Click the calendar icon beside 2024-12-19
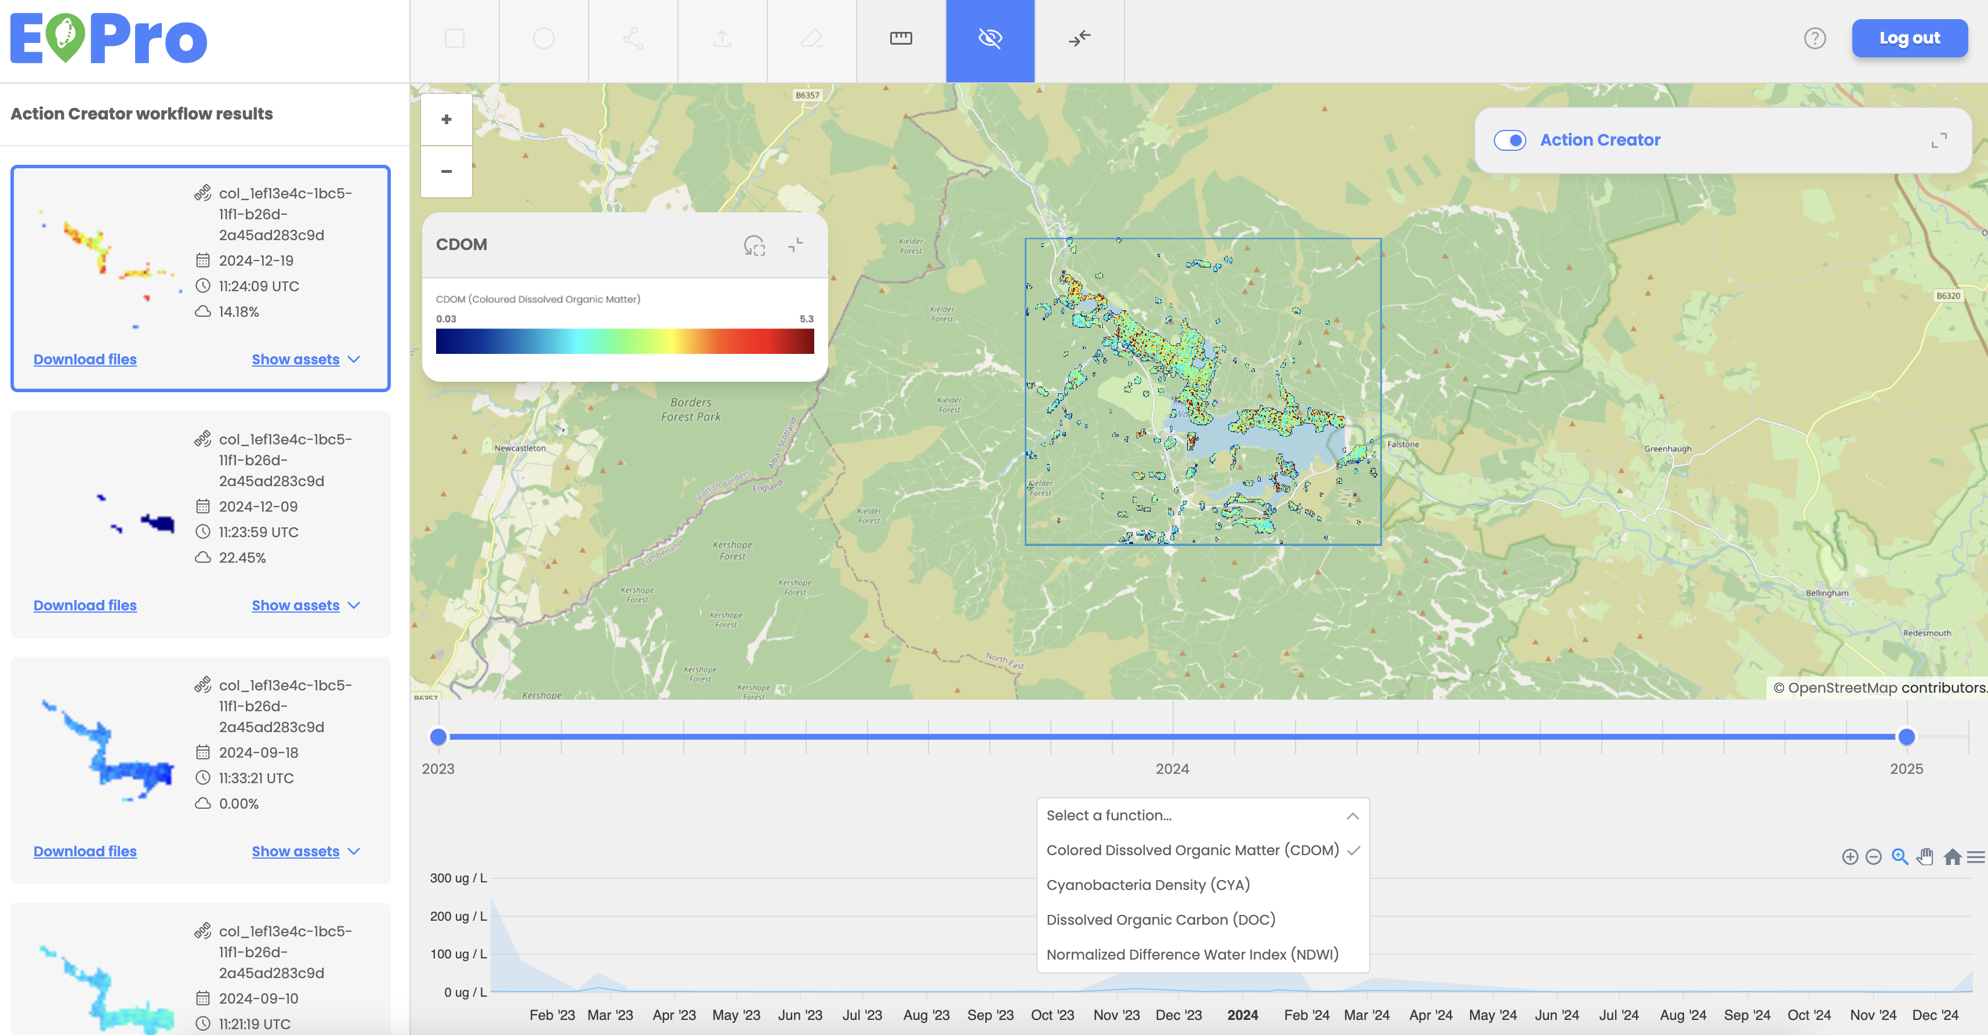Viewport: 1988px width, 1035px height. click(x=203, y=260)
